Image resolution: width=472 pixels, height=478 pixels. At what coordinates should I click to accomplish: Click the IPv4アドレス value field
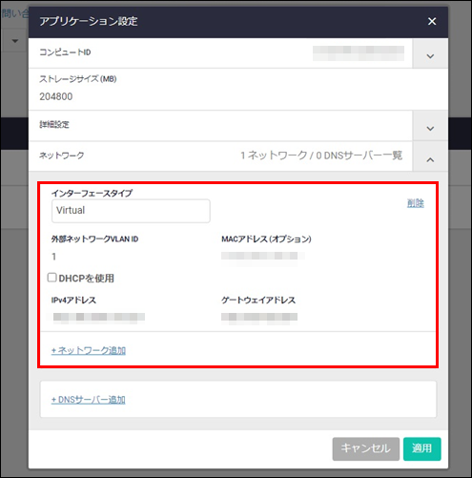pos(99,317)
